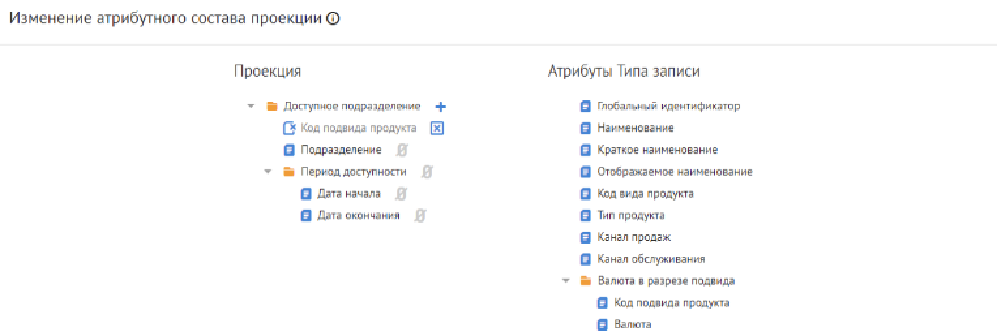Click the plus icon beside Доступное подразделение
The width and height of the screenshot is (997, 336).
pyautogui.click(x=440, y=107)
